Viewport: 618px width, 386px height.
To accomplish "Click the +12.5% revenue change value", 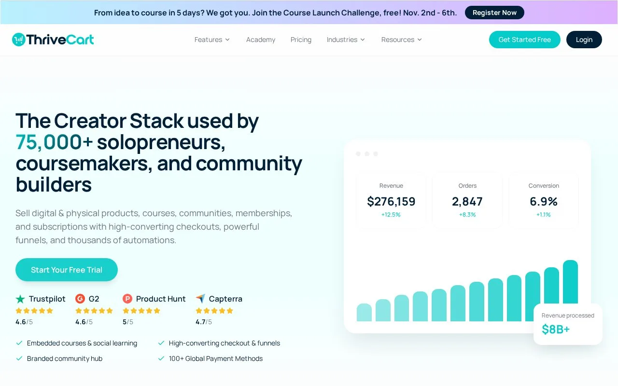I will pyautogui.click(x=391, y=215).
